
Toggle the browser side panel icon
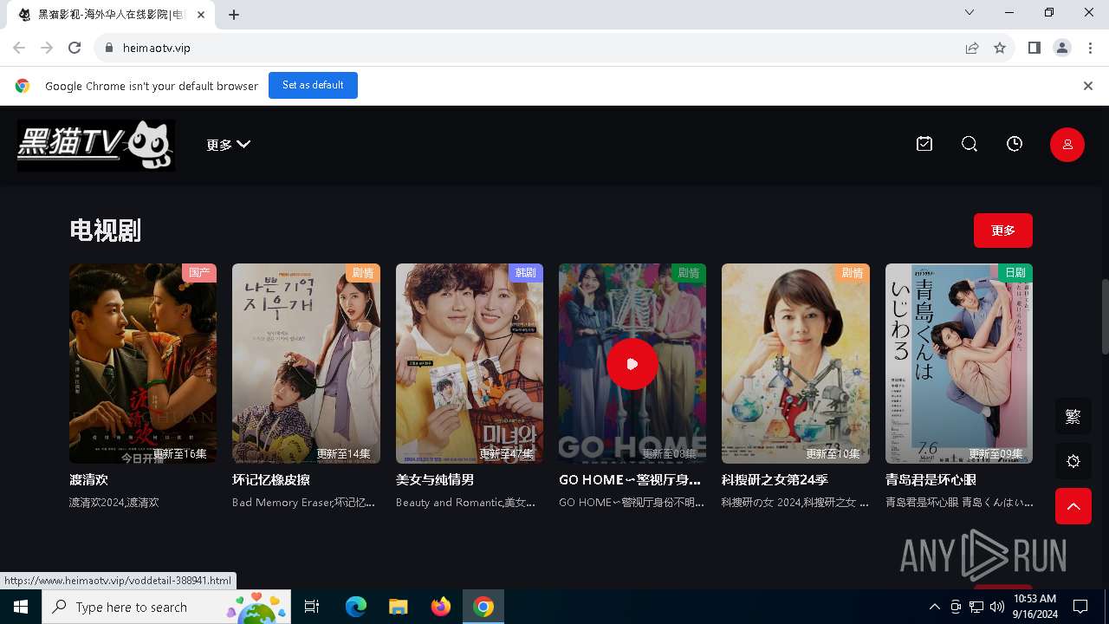click(1034, 48)
